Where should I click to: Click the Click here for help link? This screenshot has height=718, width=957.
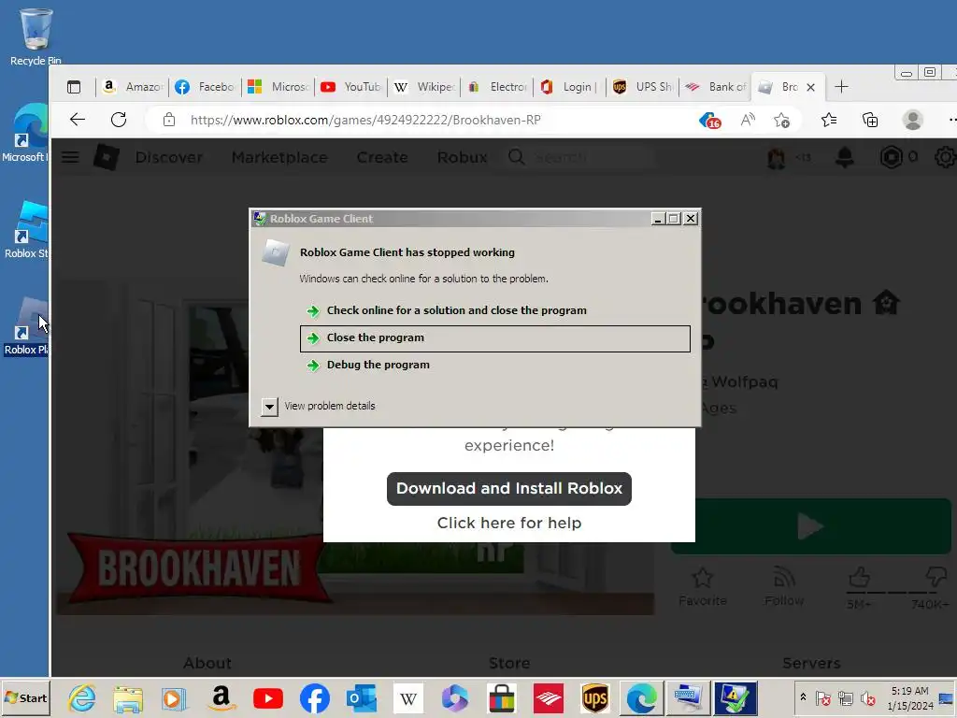[509, 523]
